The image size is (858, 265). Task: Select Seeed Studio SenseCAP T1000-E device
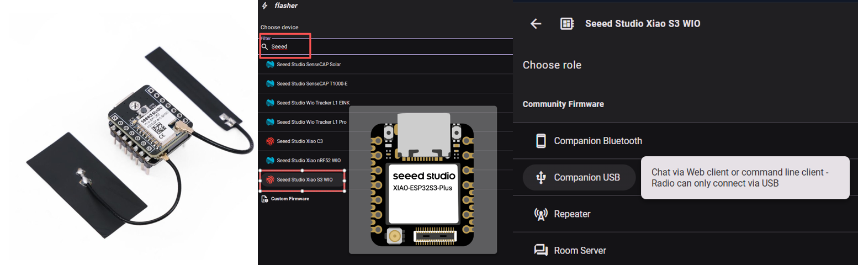coord(312,83)
